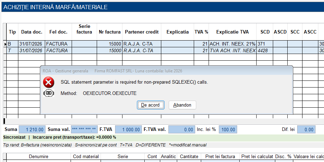324x162 pixels.
Task: Select the Partener credit column header
Action: click(x=142, y=32)
